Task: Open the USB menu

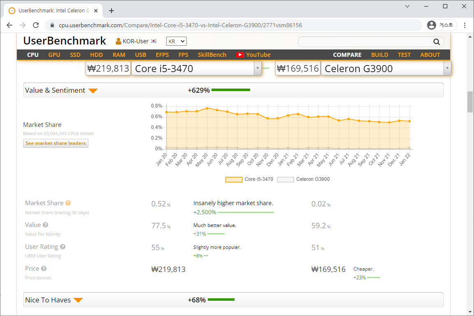Action: pos(141,55)
